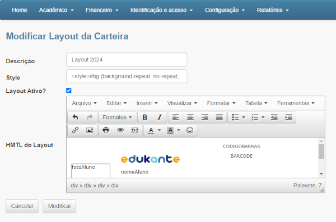Open the emoticons picker
The height and width of the screenshot is (222, 336).
190,130
